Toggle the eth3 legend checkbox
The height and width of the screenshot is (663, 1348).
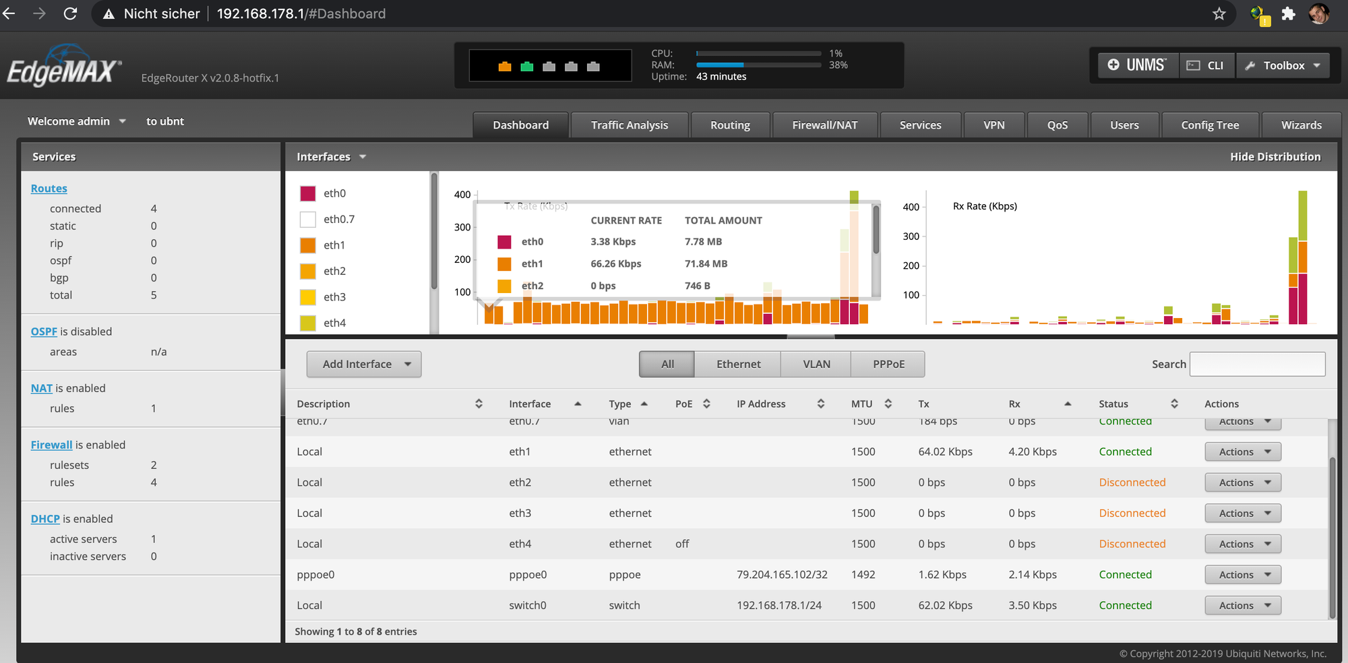(x=308, y=297)
